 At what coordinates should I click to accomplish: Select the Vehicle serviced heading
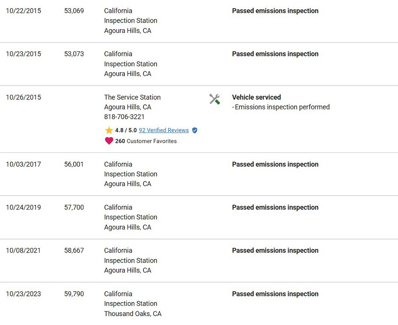pyautogui.click(x=256, y=97)
